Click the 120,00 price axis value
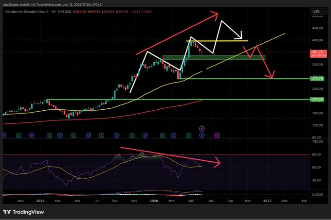This screenshot has height=220, width=331. coord(317,125)
